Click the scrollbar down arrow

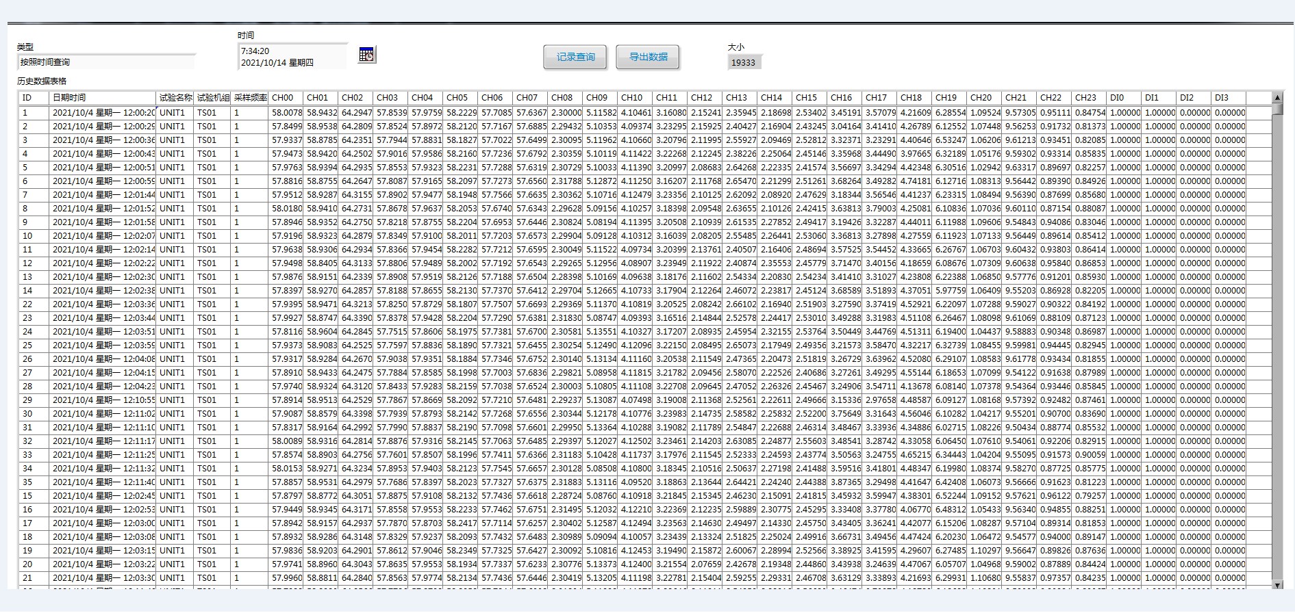[1277, 584]
